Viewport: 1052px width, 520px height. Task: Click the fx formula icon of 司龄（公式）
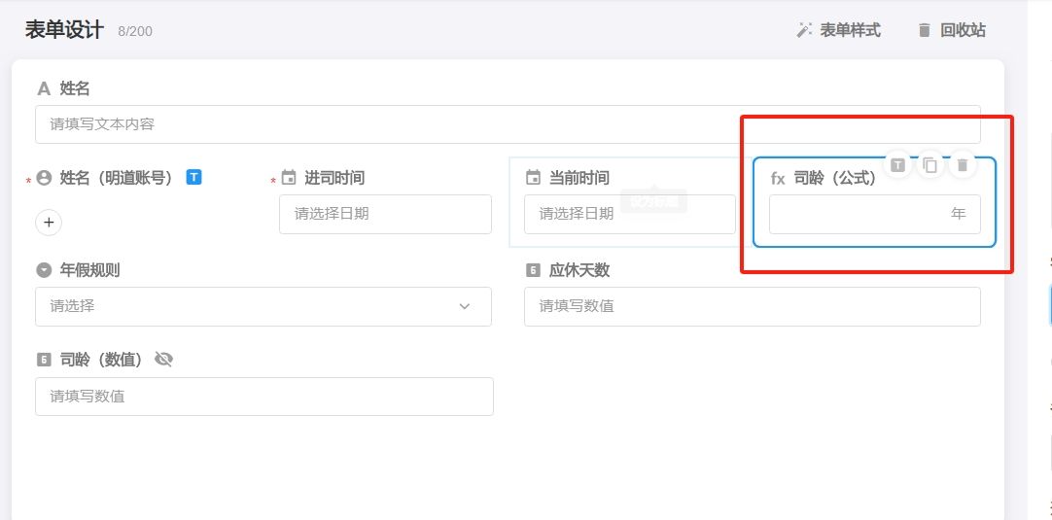pos(778,179)
